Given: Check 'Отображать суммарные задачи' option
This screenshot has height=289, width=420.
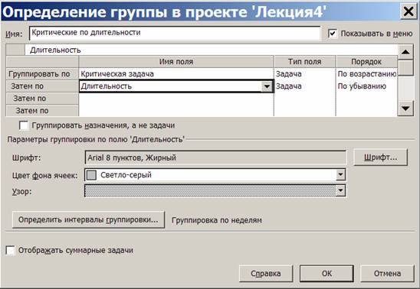Looking at the screenshot, I should click(10, 250).
